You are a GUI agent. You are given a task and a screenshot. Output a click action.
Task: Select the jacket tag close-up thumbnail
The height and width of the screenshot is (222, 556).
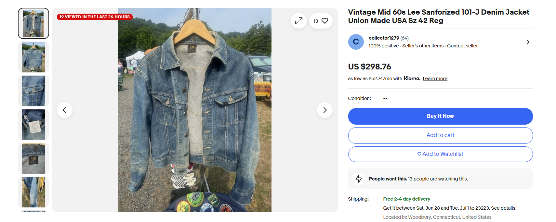(x=33, y=158)
